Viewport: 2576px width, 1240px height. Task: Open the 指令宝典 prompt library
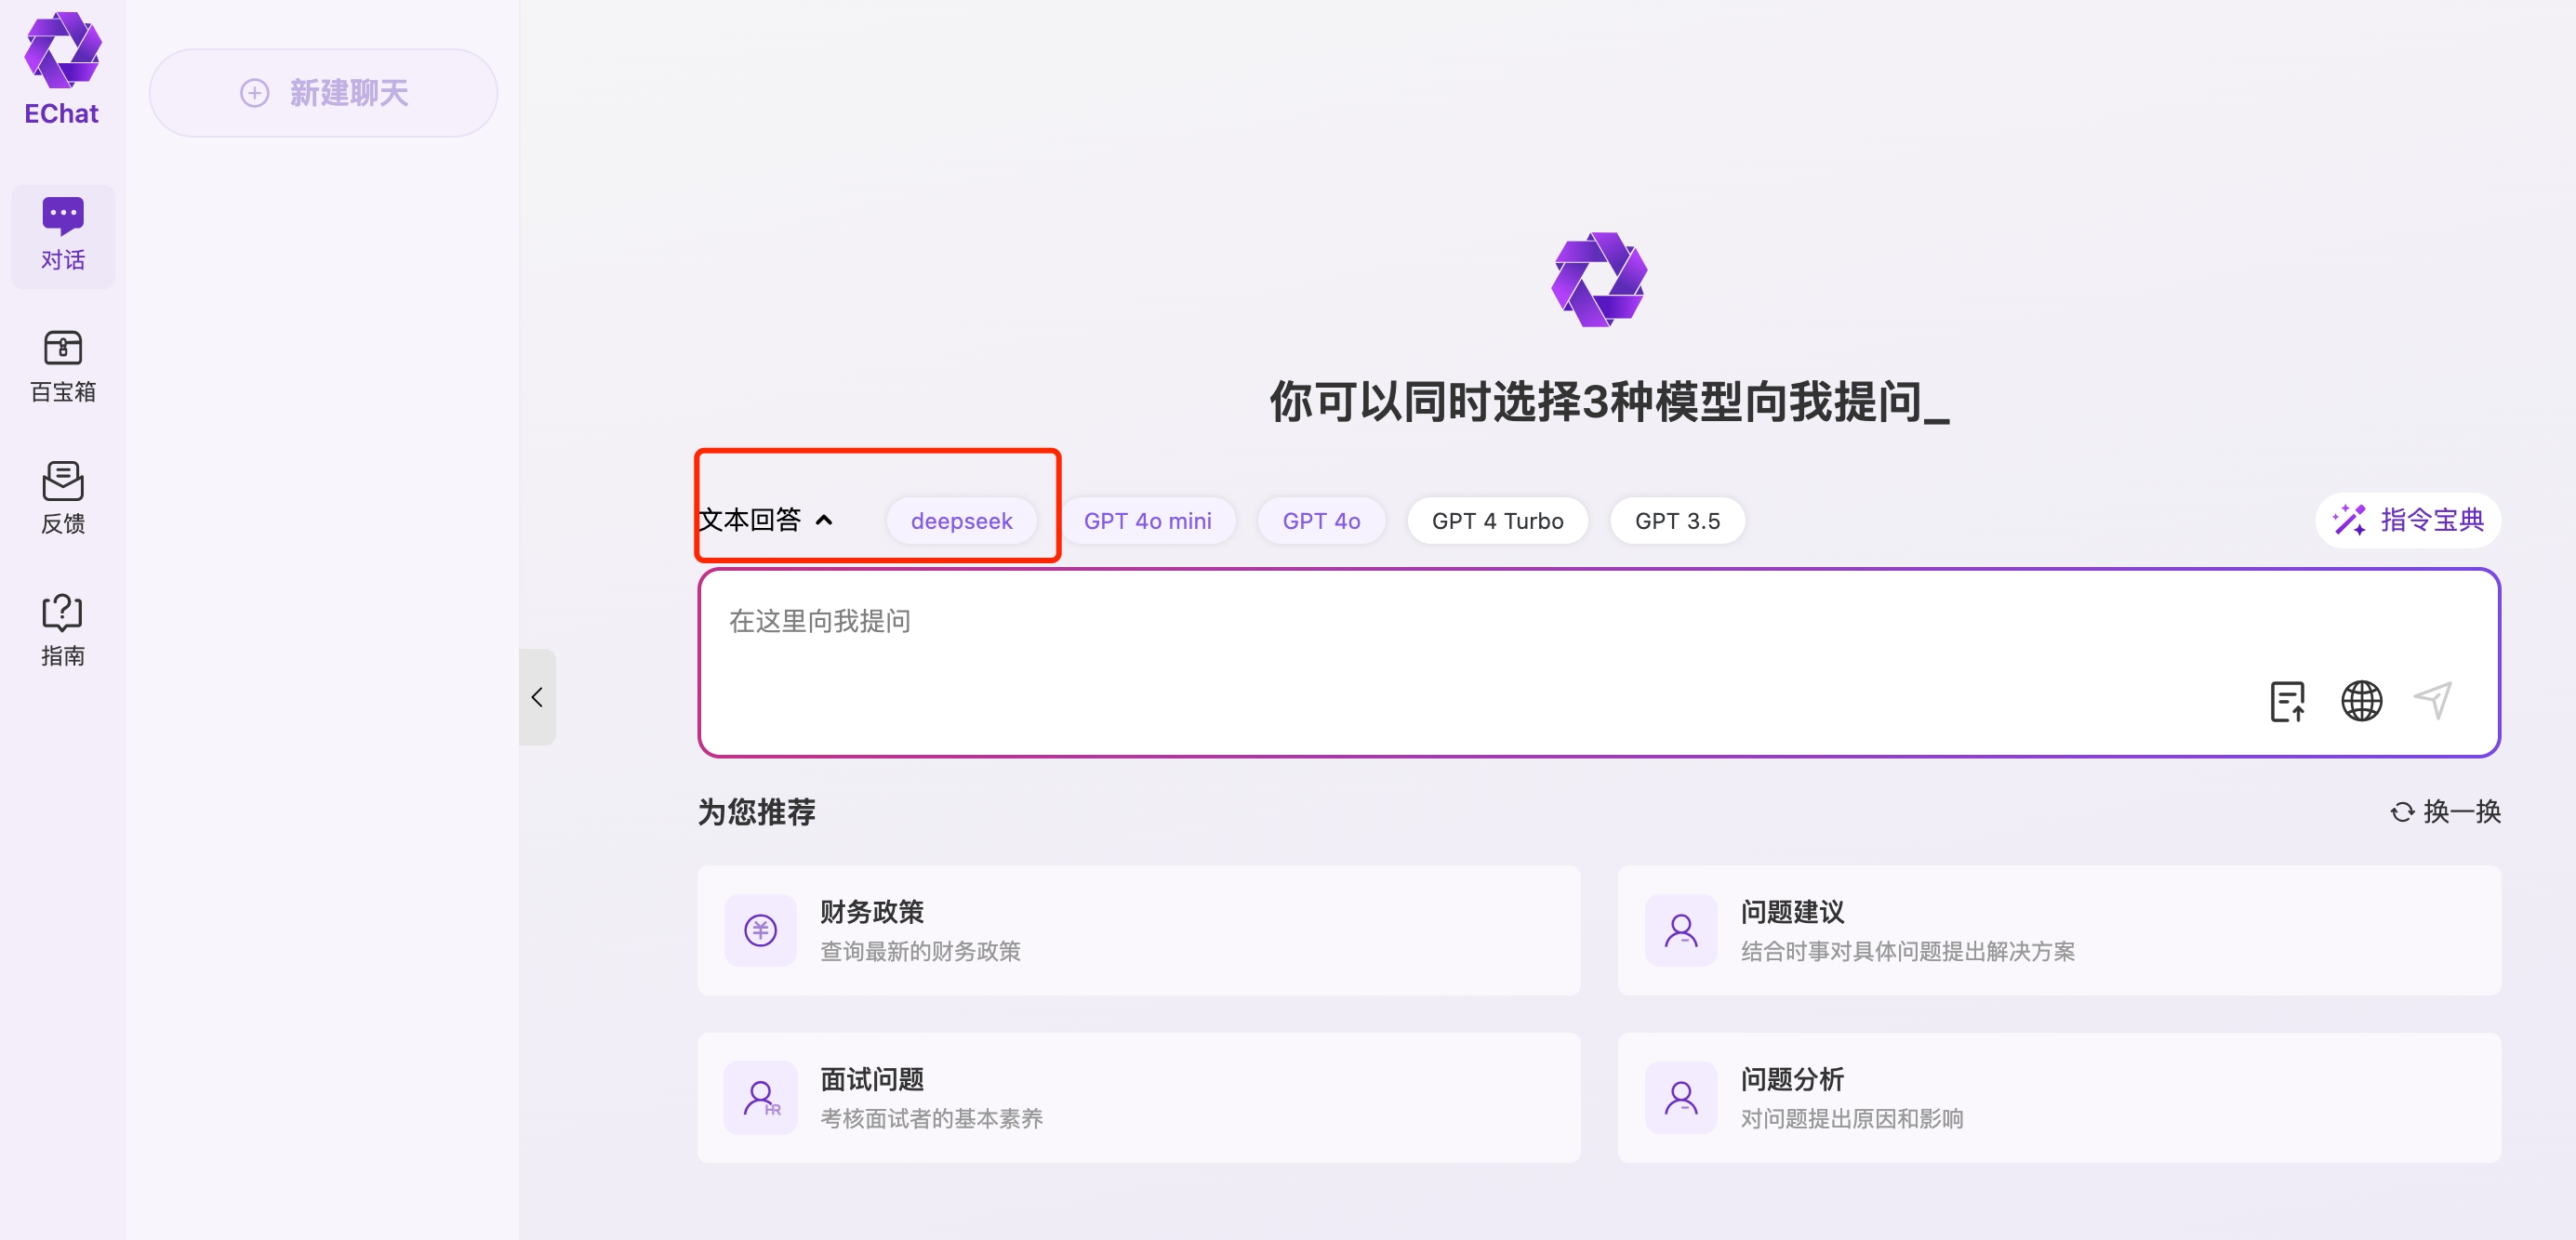pos(2408,520)
